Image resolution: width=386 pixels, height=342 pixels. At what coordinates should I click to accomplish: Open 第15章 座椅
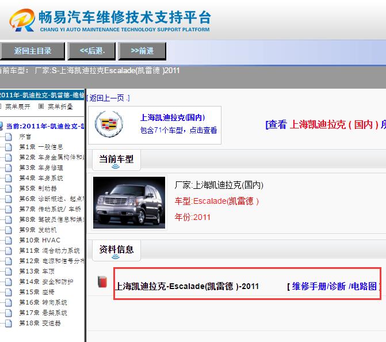pos(37,292)
